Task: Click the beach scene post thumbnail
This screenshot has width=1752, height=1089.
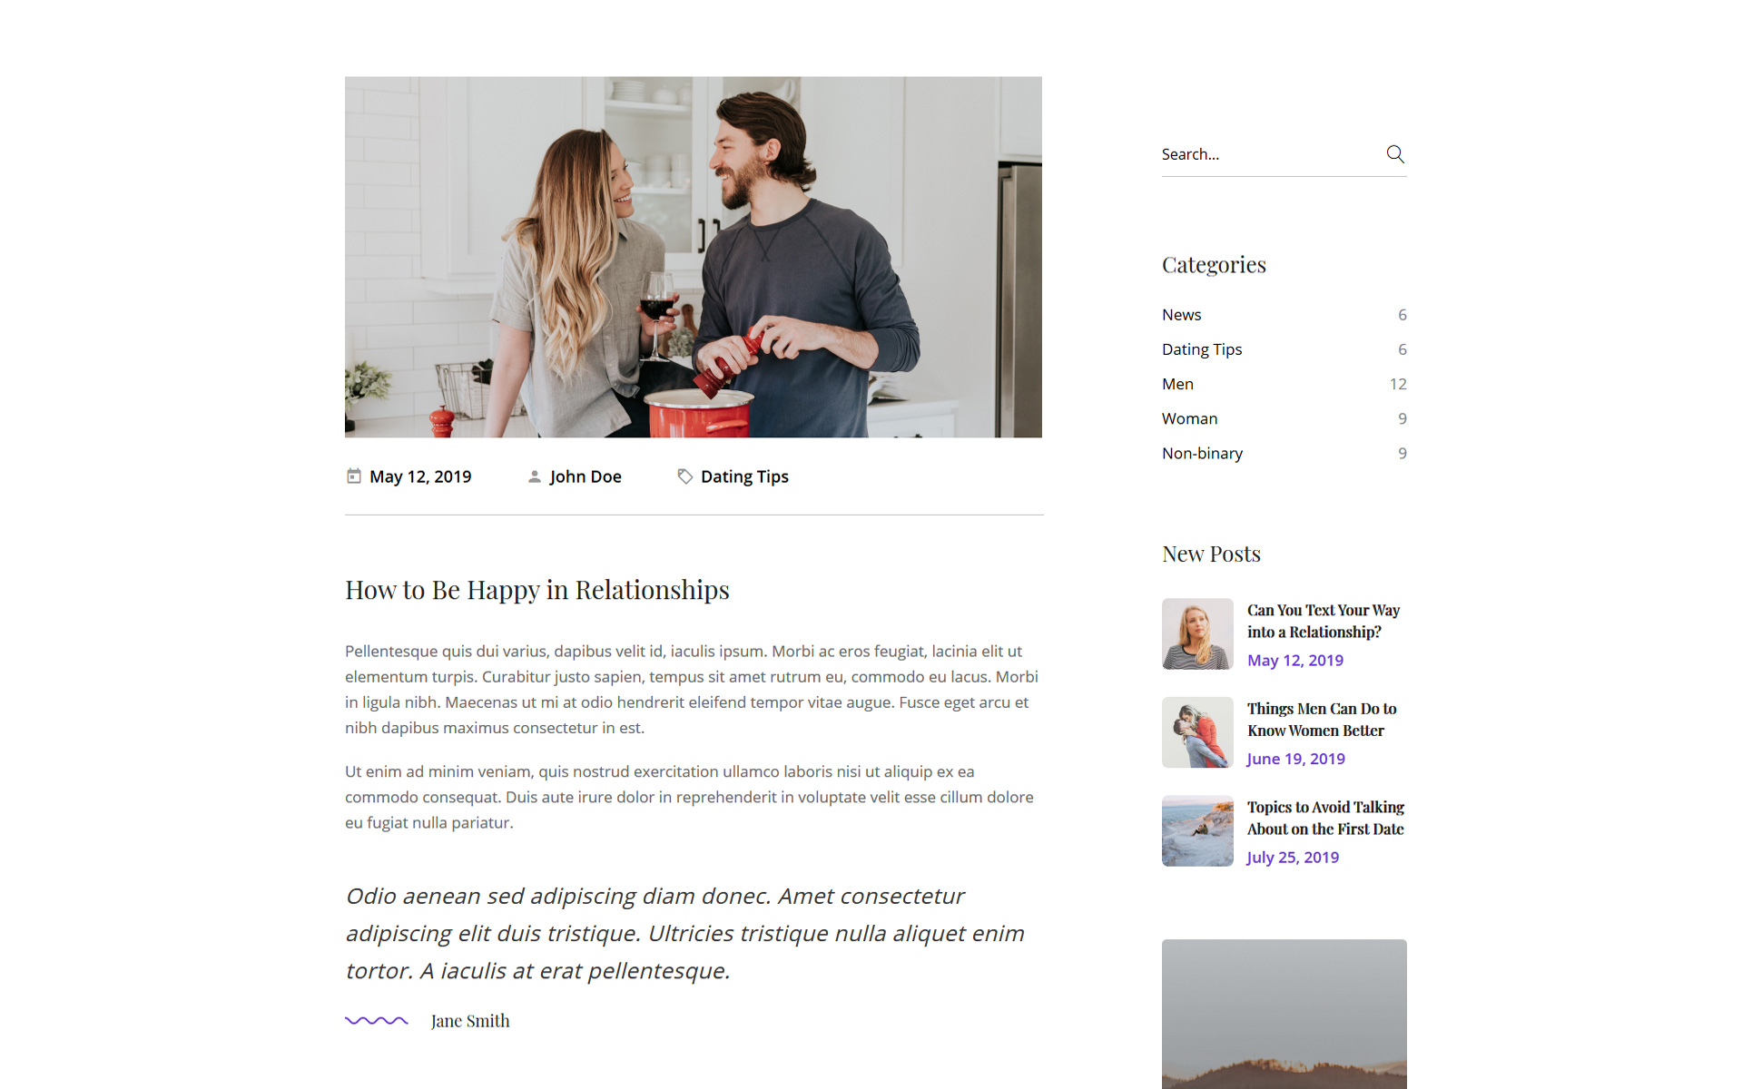Action: point(1197,831)
